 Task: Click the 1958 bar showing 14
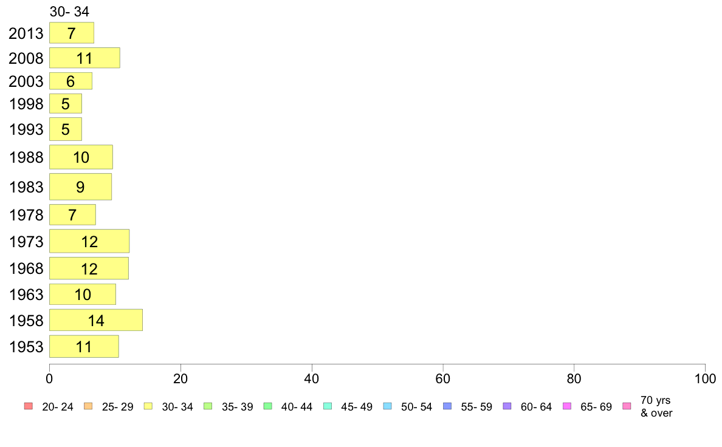(x=95, y=320)
